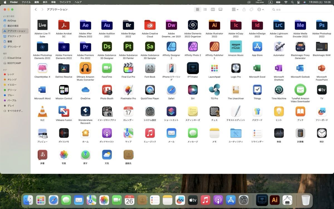Screen dimensions: 334x209
Task: Click the Share button in toolbar
Action: [x=244, y=9]
